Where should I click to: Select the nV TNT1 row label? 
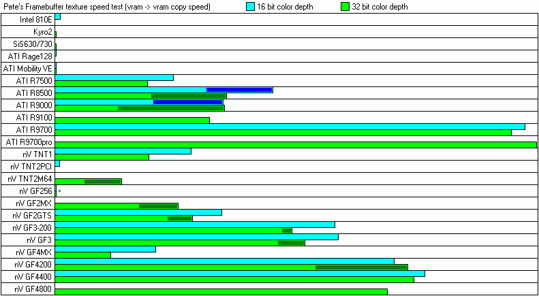coord(37,154)
